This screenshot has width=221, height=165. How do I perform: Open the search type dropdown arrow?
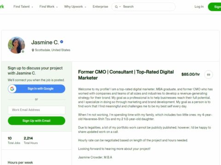click(x=120, y=7)
